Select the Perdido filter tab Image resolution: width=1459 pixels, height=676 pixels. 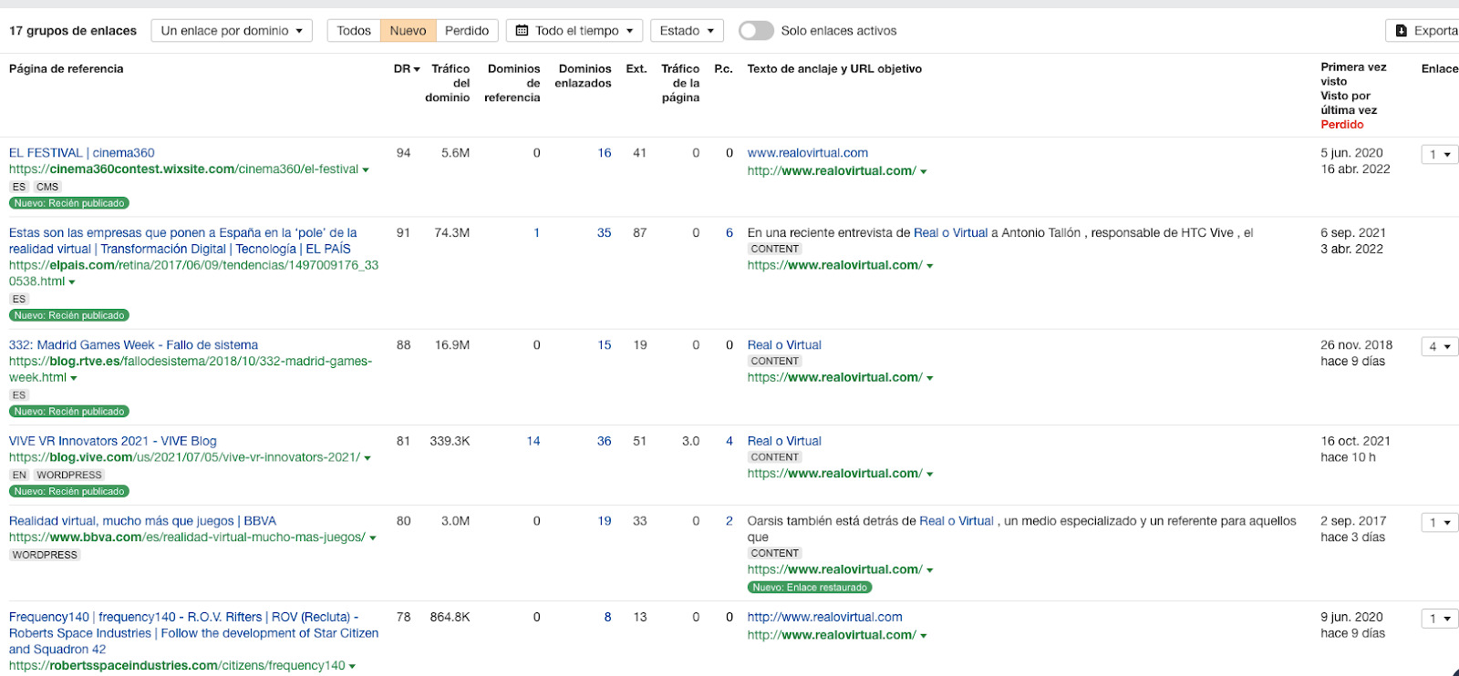(x=467, y=30)
